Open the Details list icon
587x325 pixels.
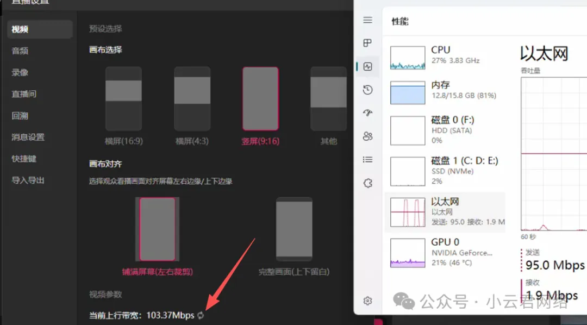pyautogui.click(x=368, y=159)
